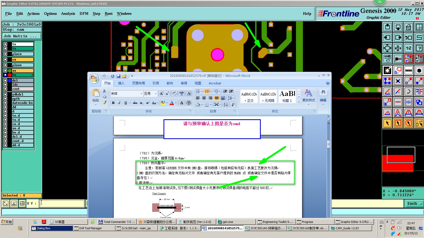Select the plain arrow select tool
Screen dimensions: 424x238
click(387, 123)
